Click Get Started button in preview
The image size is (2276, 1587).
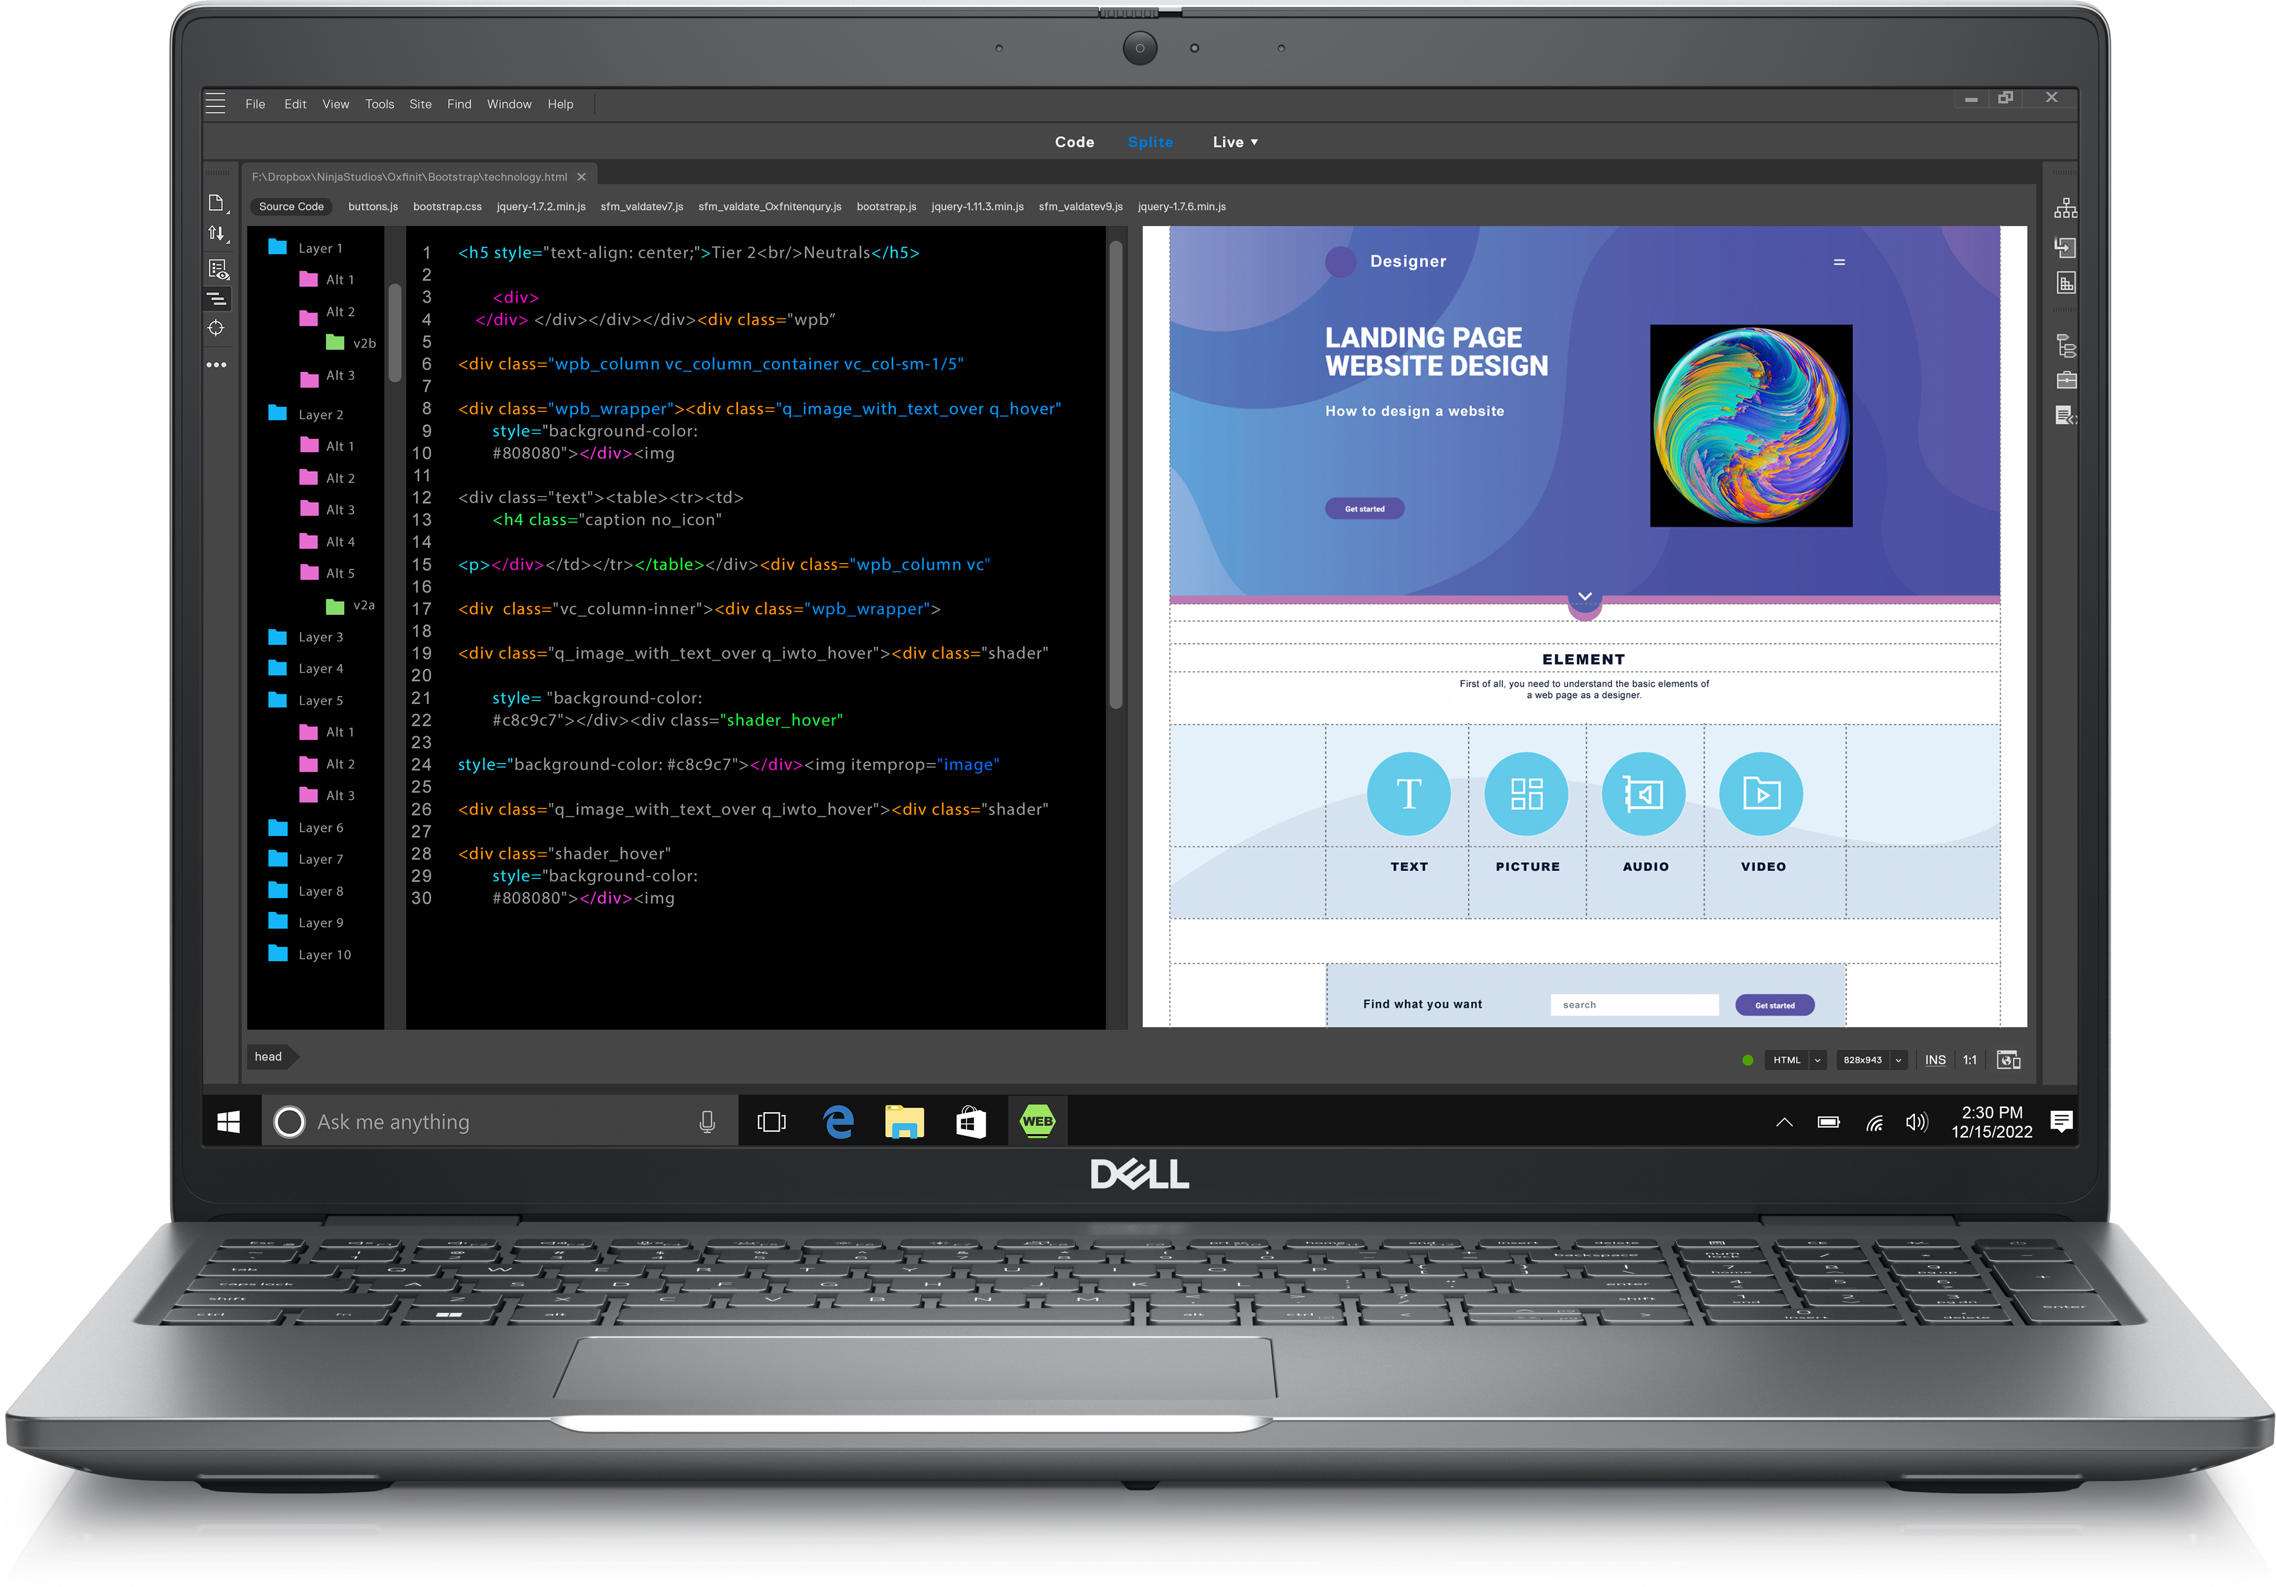pos(1368,512)
